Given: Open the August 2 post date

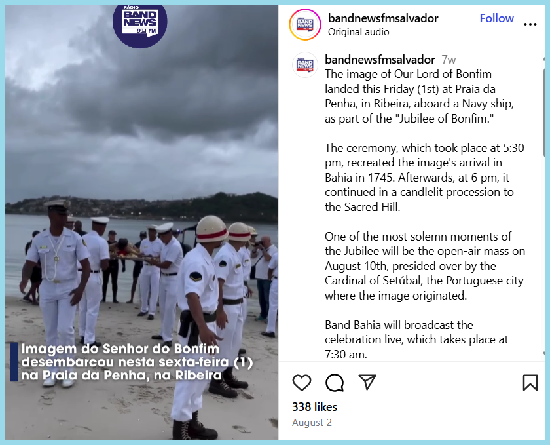Looking at the screenshot, I should click(x=312, y=423).
